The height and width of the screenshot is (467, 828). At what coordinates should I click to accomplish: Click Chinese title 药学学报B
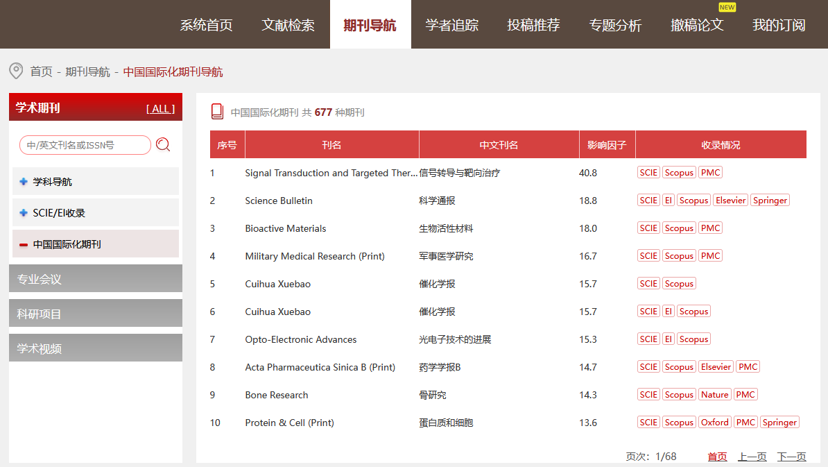440,367
